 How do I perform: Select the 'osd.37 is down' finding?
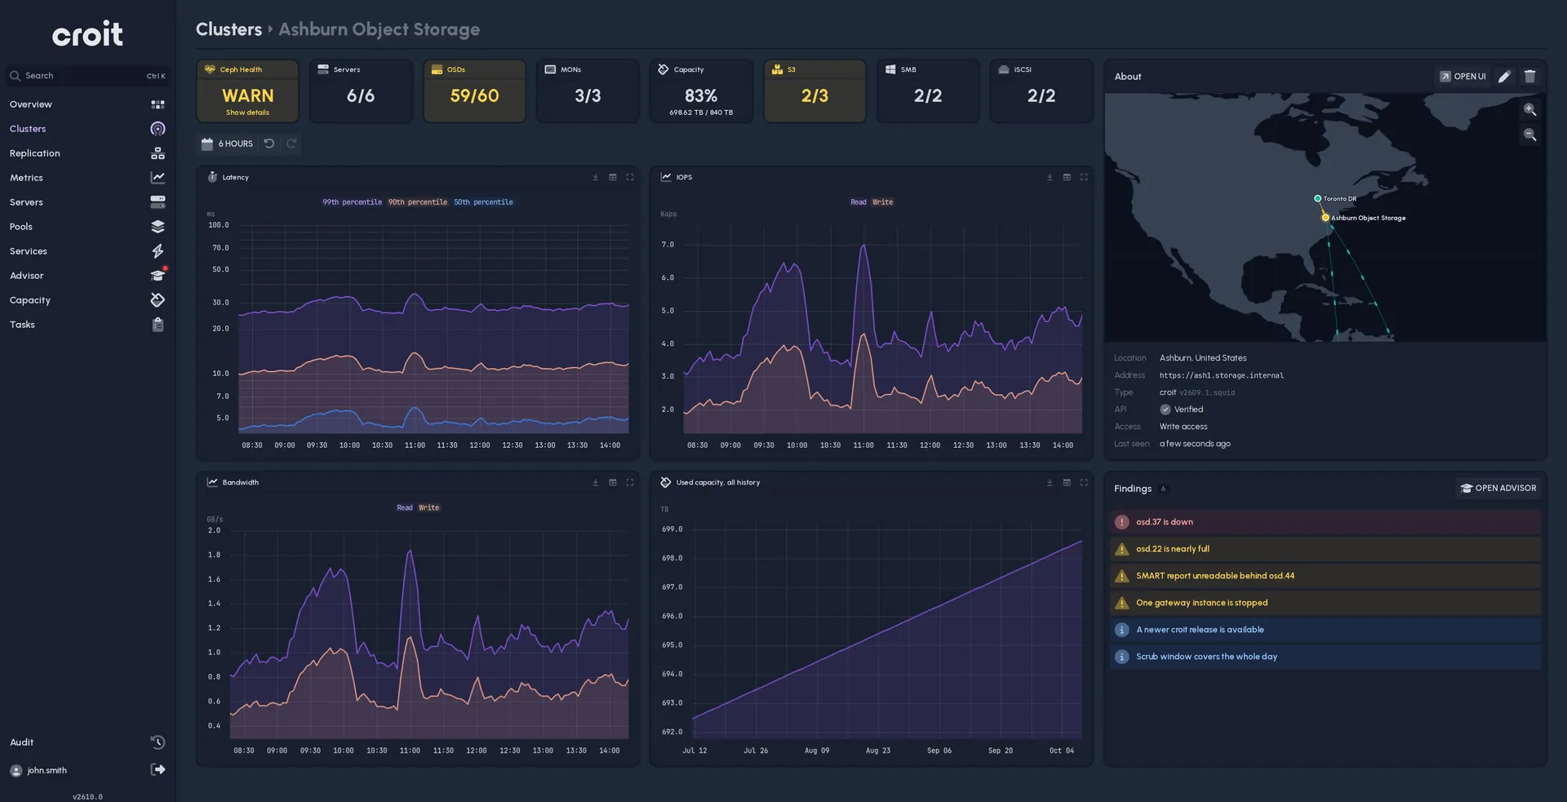coord(1325,522)
